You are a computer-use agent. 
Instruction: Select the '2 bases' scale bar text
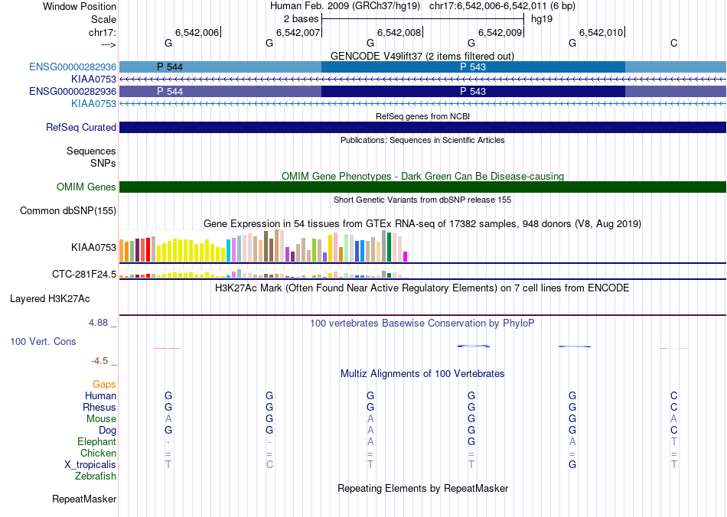[x=302, y=19]
